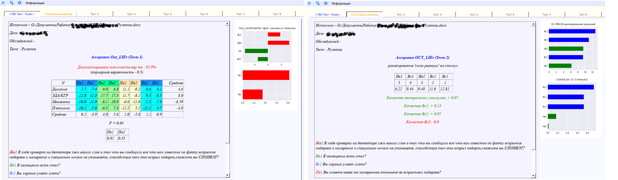This screenshot has height=180, width=618.
Task: Go to the Тест 5 tab in the right window
Action: 474,15
